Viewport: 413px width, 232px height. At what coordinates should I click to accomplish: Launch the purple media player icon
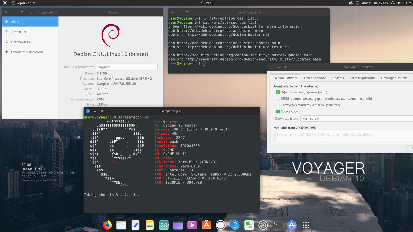192,225
